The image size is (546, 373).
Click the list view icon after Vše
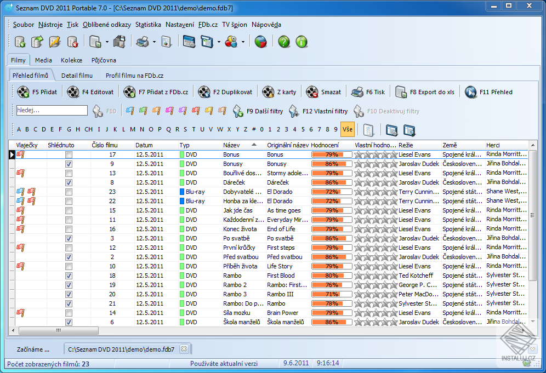pos(368,130)
